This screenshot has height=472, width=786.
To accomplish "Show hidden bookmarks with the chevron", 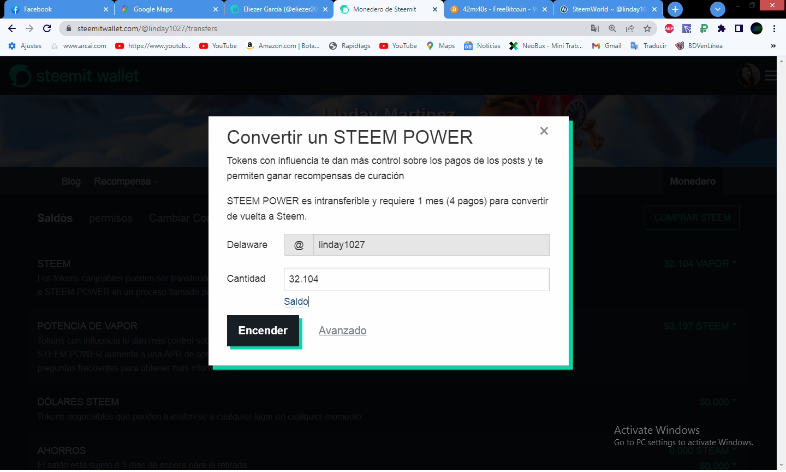I will (x=773, y=46).
